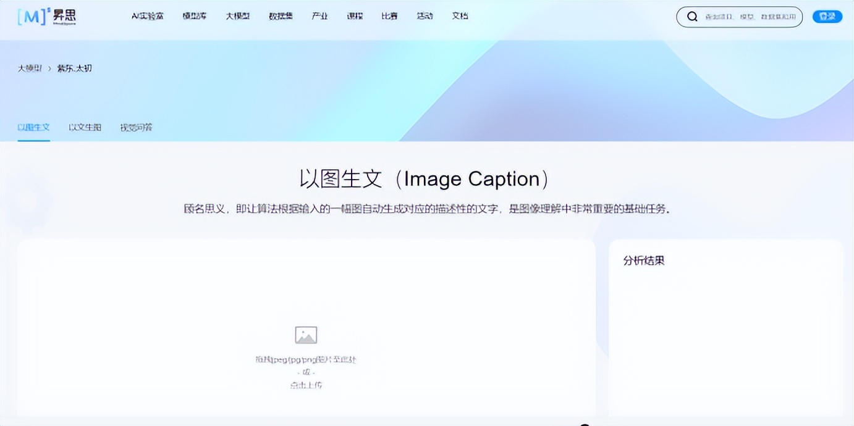The image size is (854, 426).
Task: Click the 昇思 MindSpore logo
Action: (x=46, y=17)
